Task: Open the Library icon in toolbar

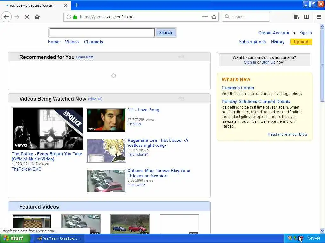Action: pos(296,17)
